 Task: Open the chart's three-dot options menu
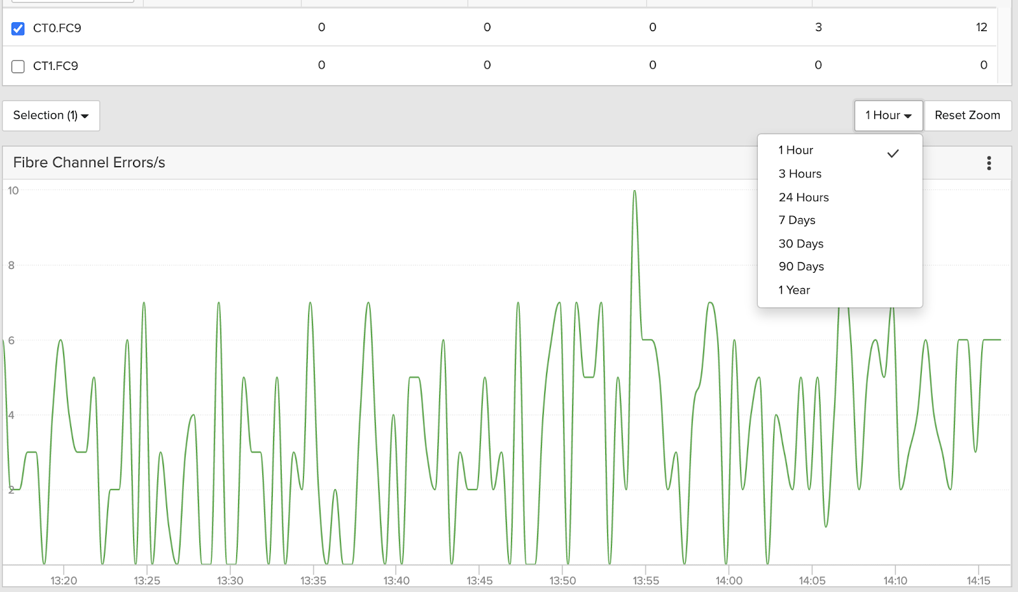pos(989,163)
